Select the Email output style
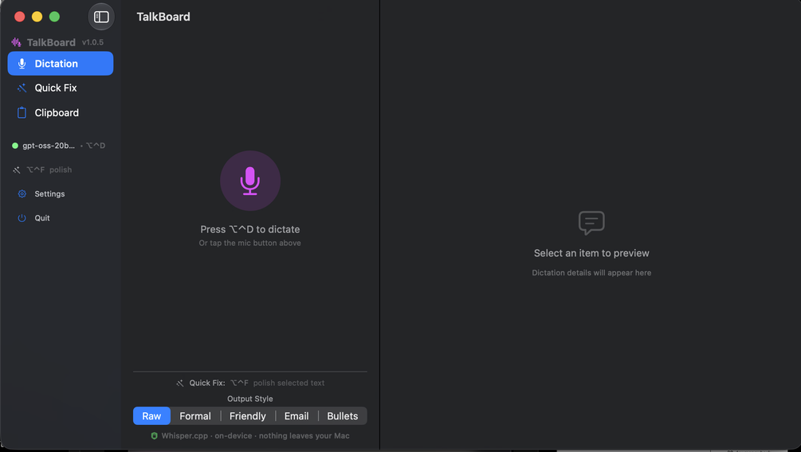Screen dimensions: 801x452 click(x=296, y=415)
